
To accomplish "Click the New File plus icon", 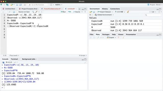I will point(1,5).
